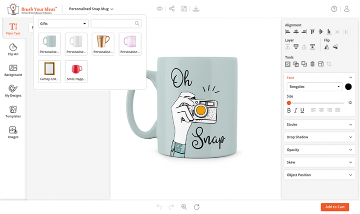Select the white Personalise mug thumbnail
This screenshot has height=214, width=360.
pos(76,44)
